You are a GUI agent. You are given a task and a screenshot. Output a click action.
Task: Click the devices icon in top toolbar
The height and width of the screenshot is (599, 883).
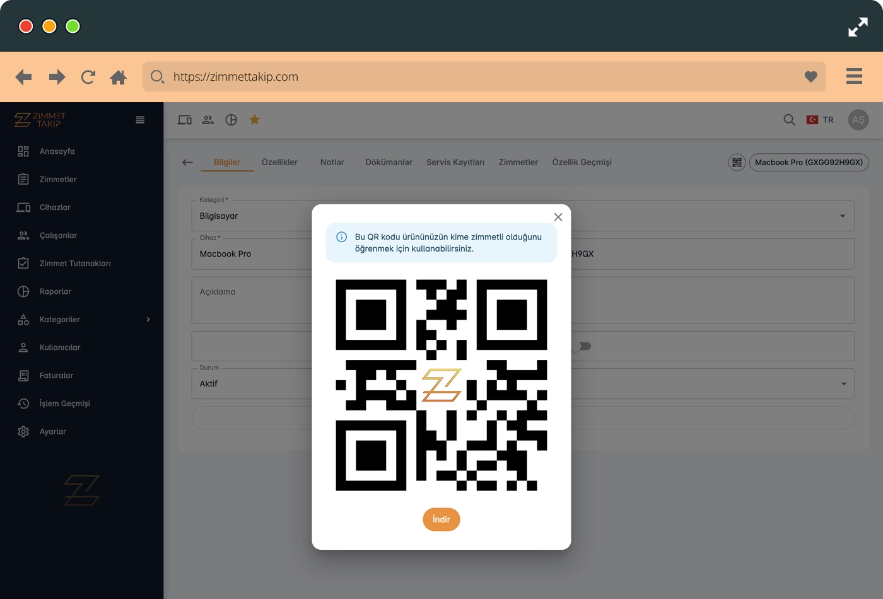185,120
